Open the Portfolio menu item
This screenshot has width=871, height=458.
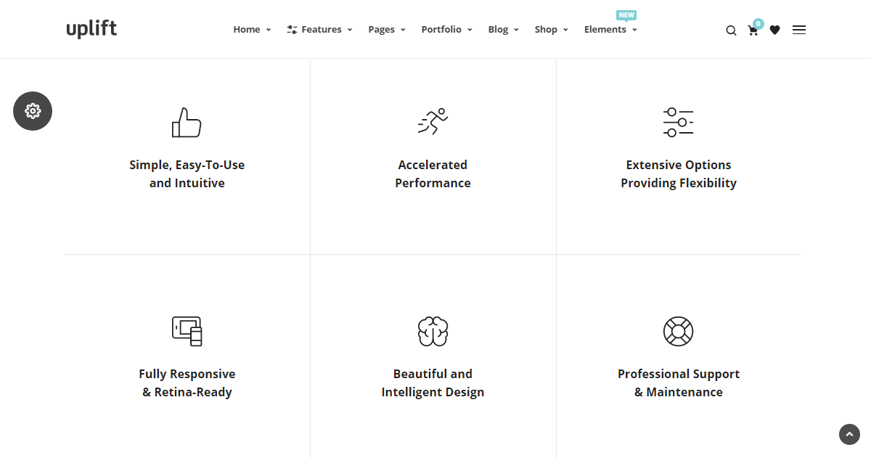click(x=446, y=30)
